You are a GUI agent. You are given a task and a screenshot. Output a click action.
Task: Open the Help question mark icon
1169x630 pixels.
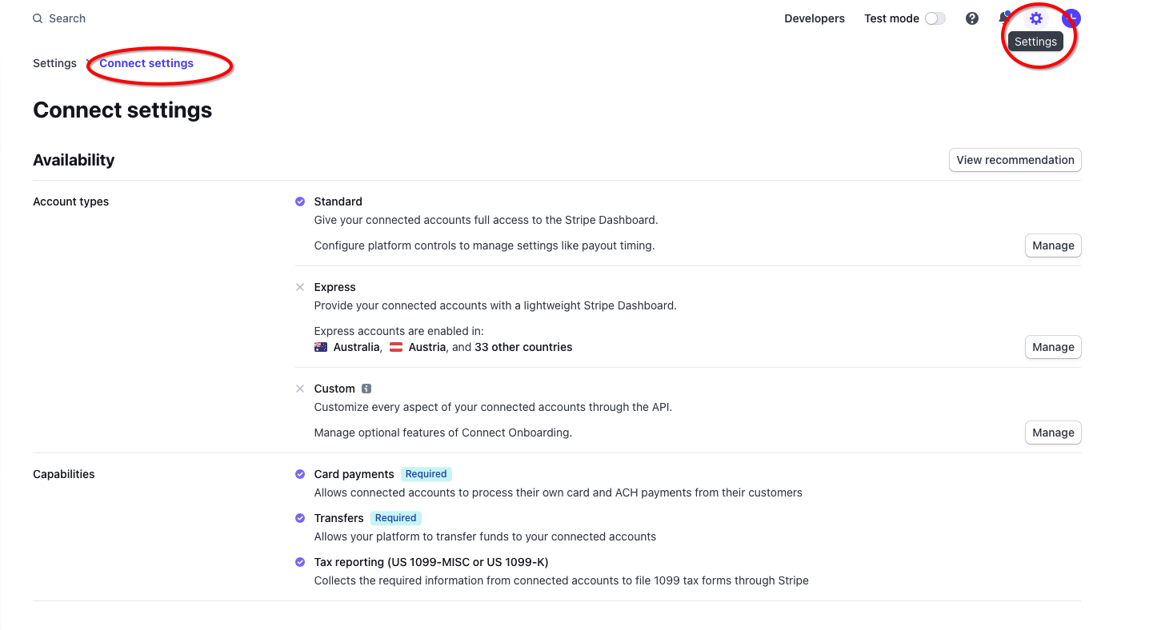click(971, 18)
